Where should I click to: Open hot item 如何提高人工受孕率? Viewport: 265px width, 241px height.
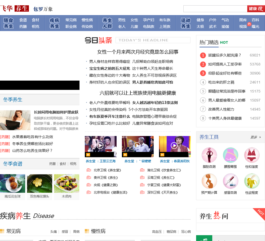(225, 64)
